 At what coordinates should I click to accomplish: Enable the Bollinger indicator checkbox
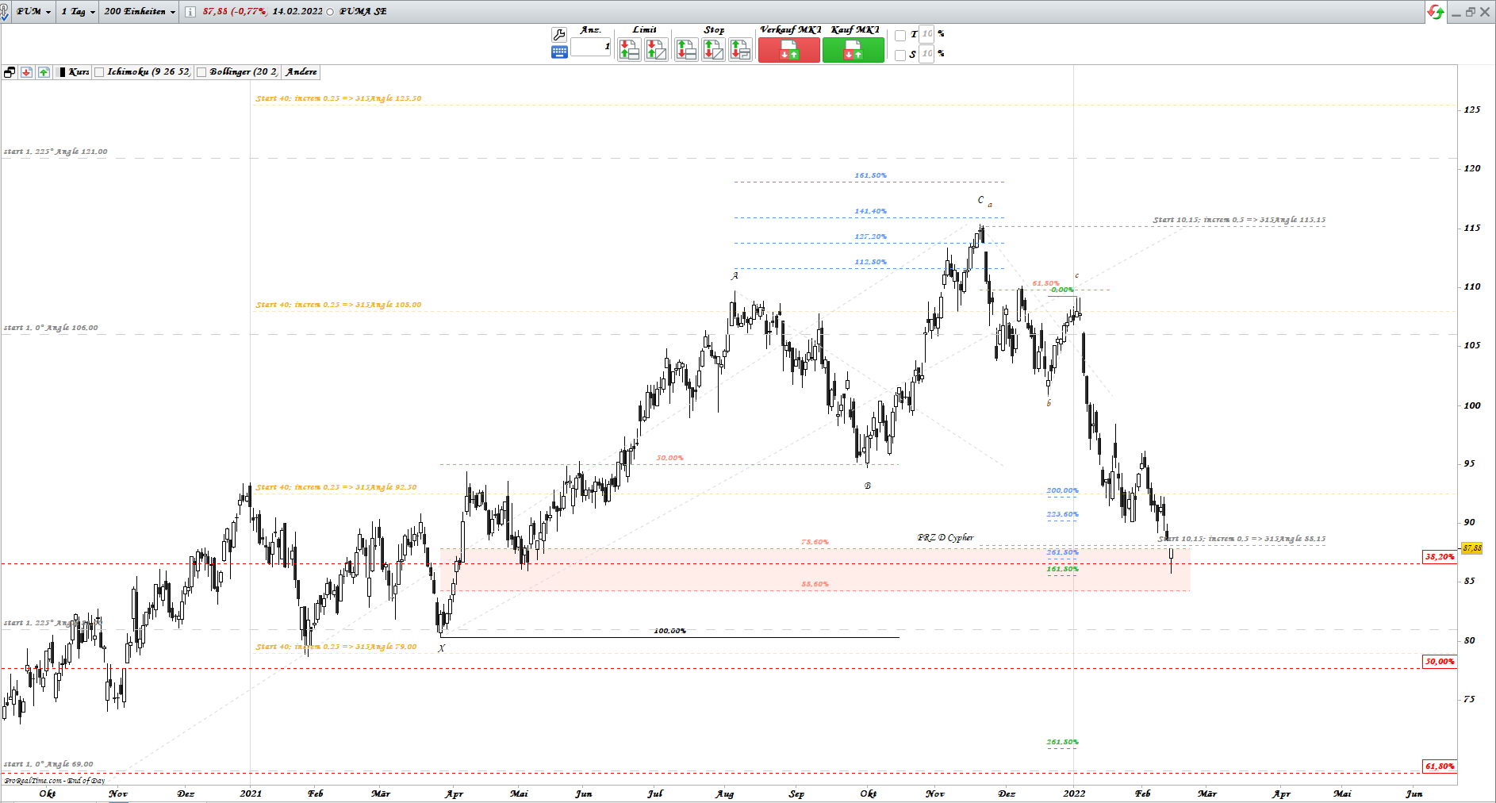201,72
